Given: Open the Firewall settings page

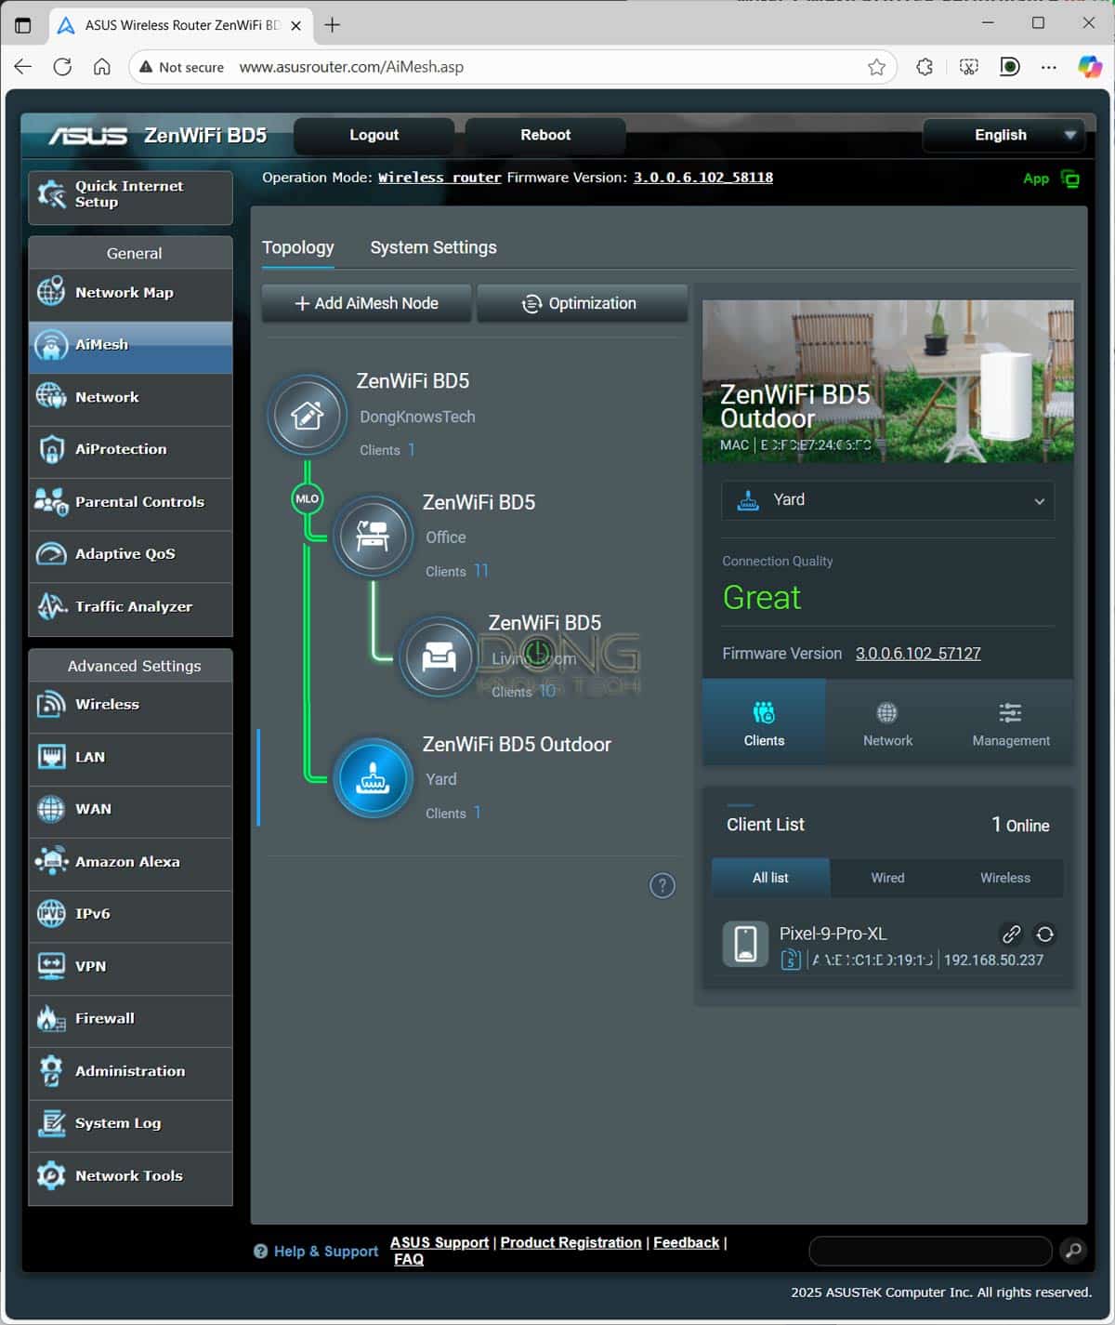Looking at the screenshot, I should tap(103, 1018).
